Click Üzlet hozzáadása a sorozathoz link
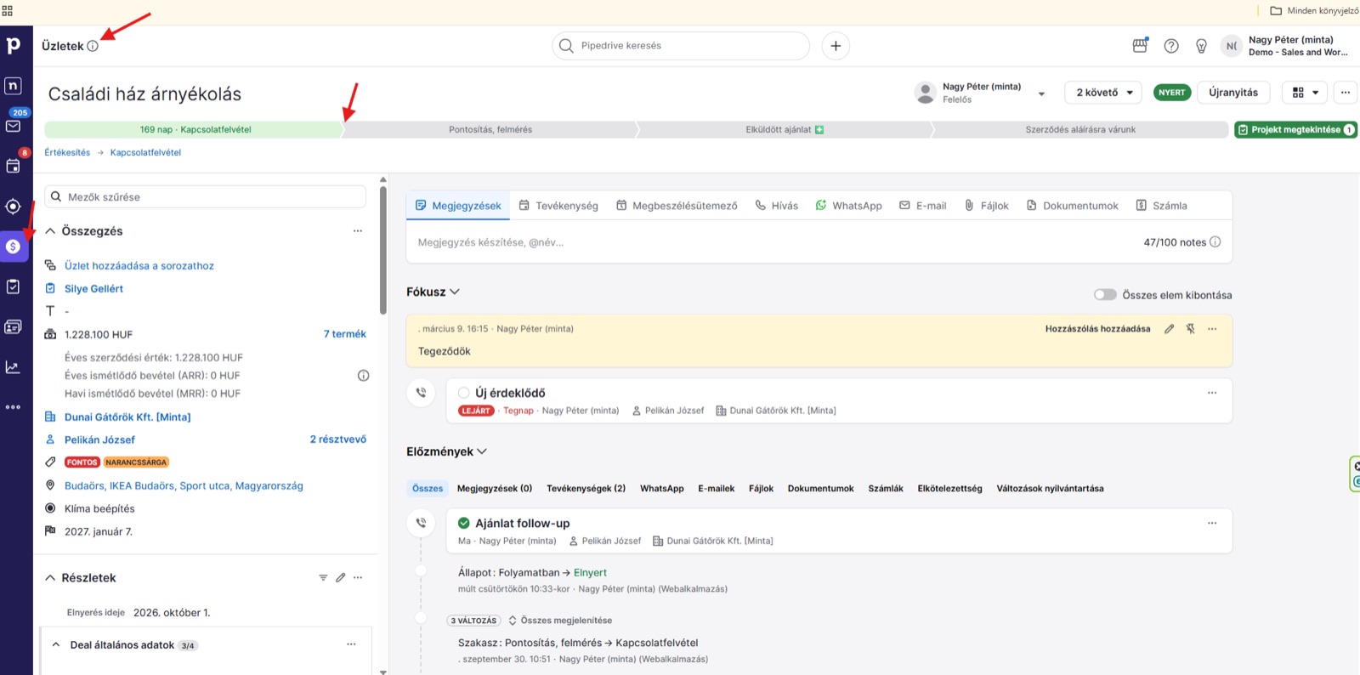This screenshot has height=675, width=1360. (x=139, y=266)
